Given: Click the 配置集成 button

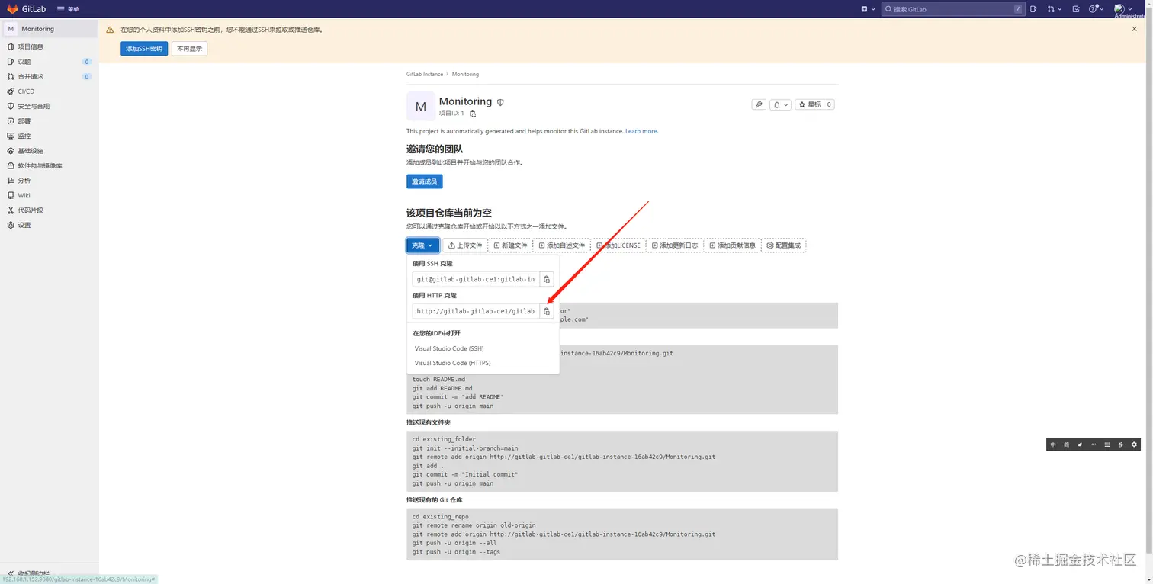Looking at the screenshot, I should (x=784, y=245).
